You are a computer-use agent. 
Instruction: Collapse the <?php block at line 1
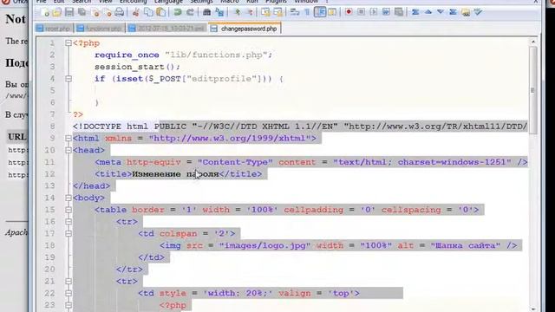(x=69, y=43)
